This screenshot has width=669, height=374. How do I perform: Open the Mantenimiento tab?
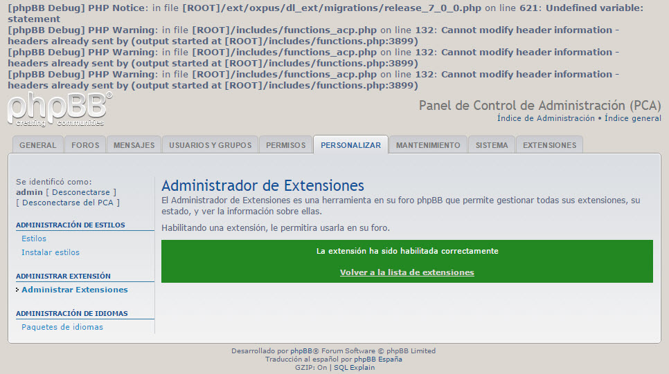[427, 145]
